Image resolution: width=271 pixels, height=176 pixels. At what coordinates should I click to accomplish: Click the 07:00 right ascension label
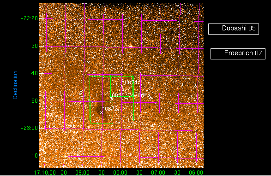pos(158,173)
